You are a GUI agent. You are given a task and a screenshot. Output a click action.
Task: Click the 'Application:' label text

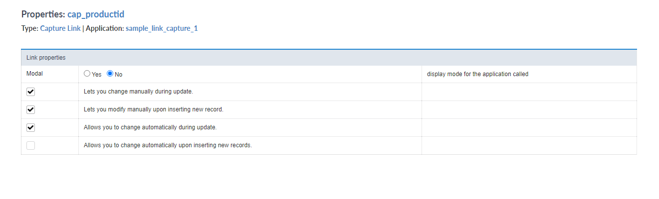coord(105,28)
